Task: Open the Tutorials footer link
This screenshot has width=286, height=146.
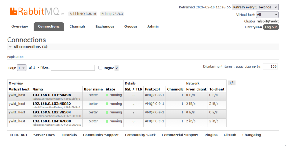Action: coord(69,135)
